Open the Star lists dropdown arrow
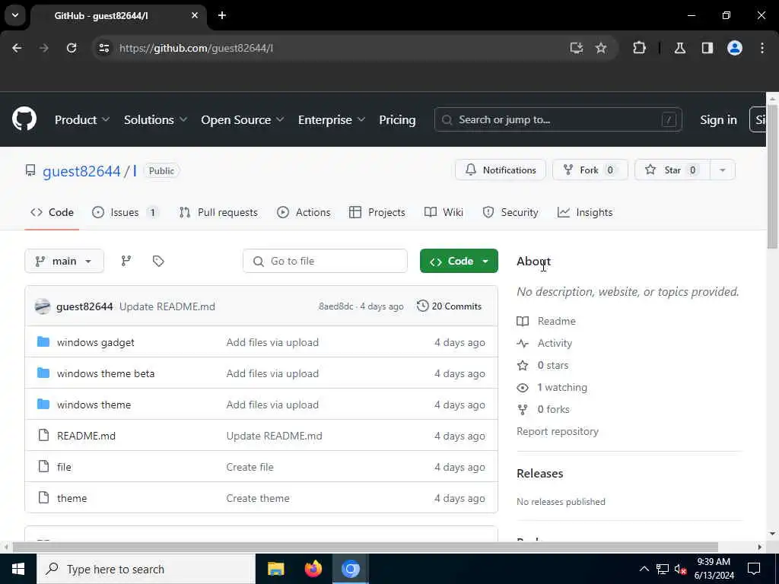This screenshot has height=584, width=779. pos(723,170)
